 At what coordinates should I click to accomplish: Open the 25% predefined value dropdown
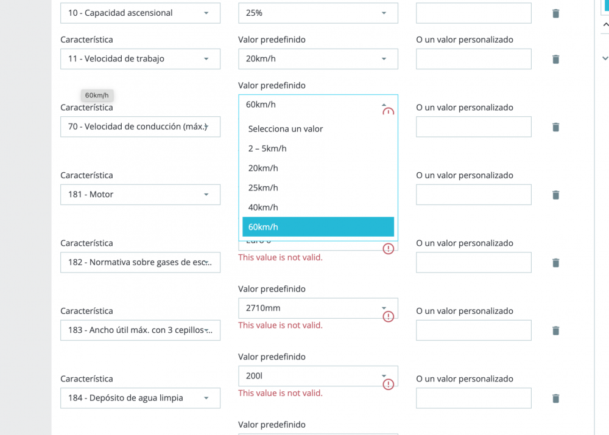point(318,13)
